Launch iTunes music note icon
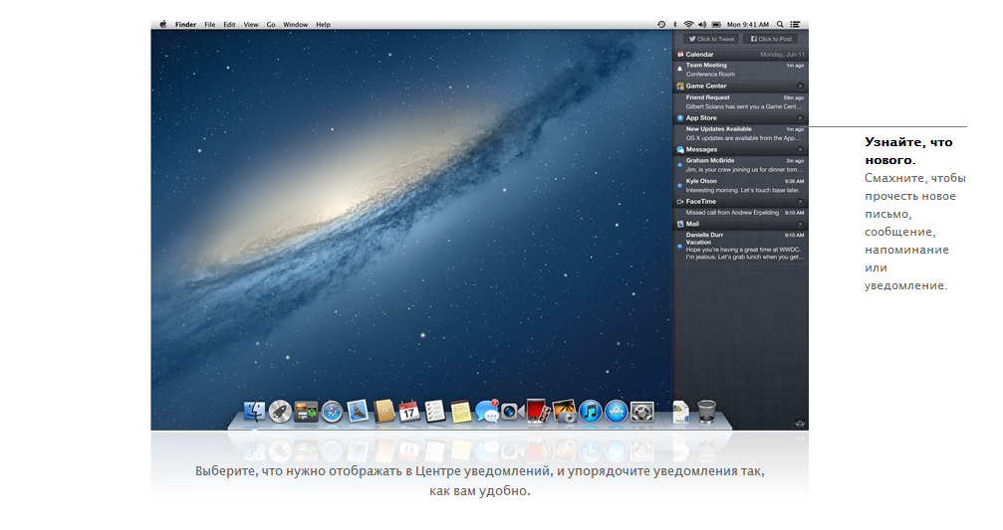 click(x=590, y=412)
